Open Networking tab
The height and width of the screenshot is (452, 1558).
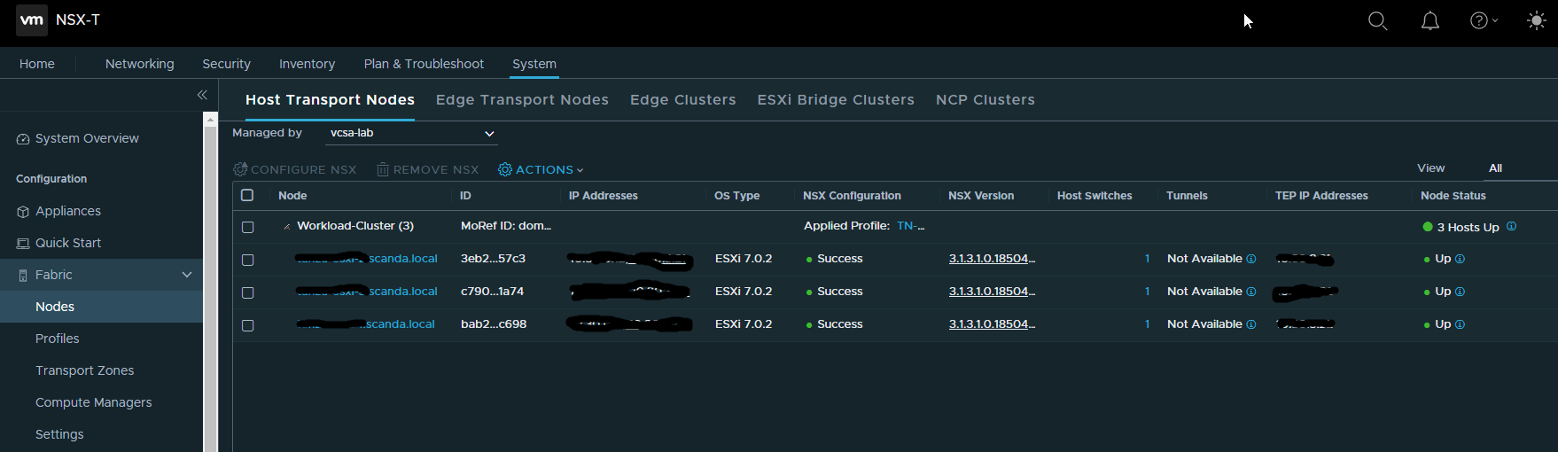(x=140, y=64)
